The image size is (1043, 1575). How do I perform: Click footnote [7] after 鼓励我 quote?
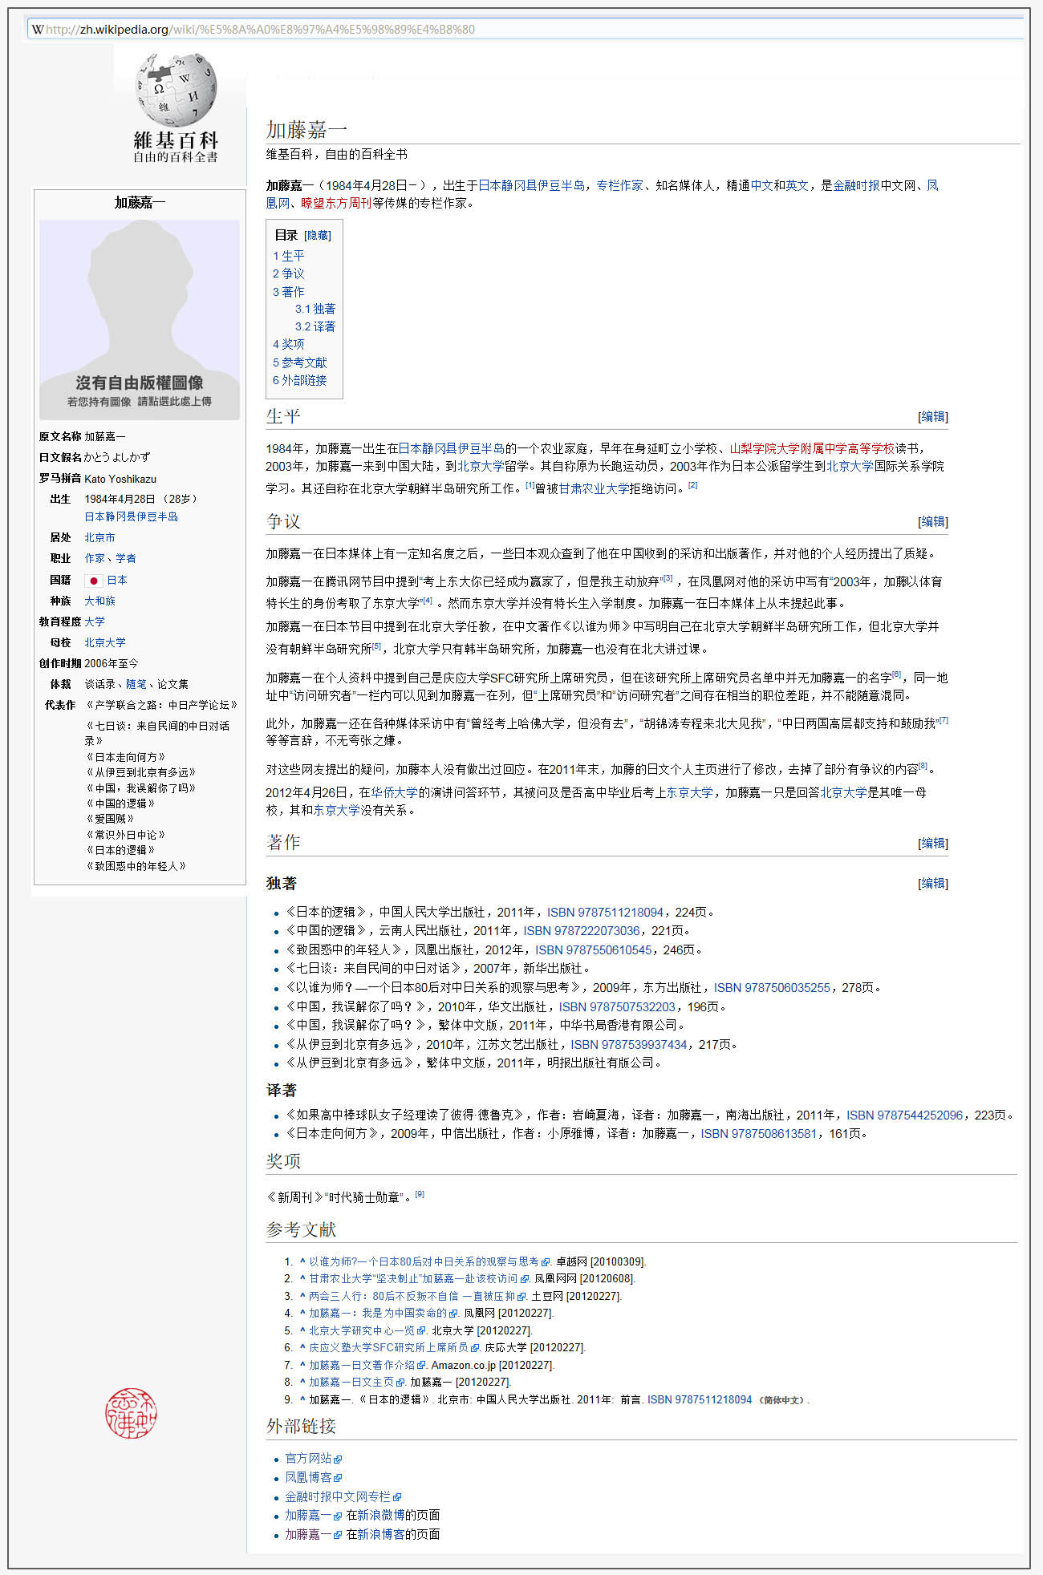[x=944, y=720]
